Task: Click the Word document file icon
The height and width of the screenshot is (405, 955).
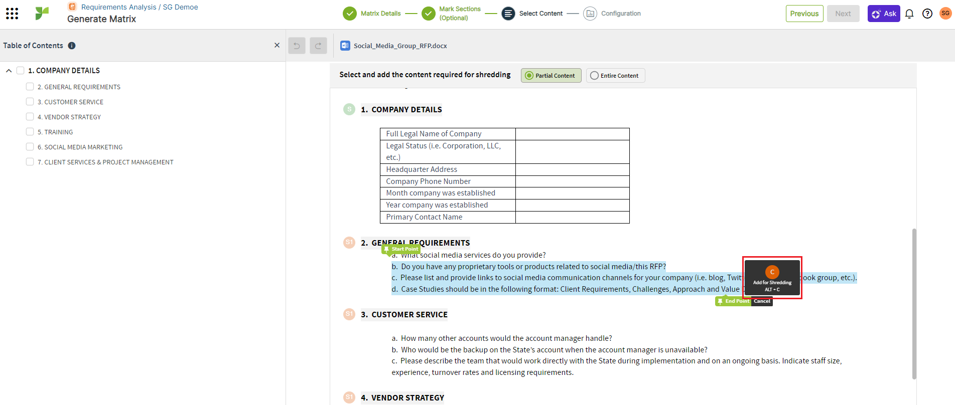Action: (345, 46)
